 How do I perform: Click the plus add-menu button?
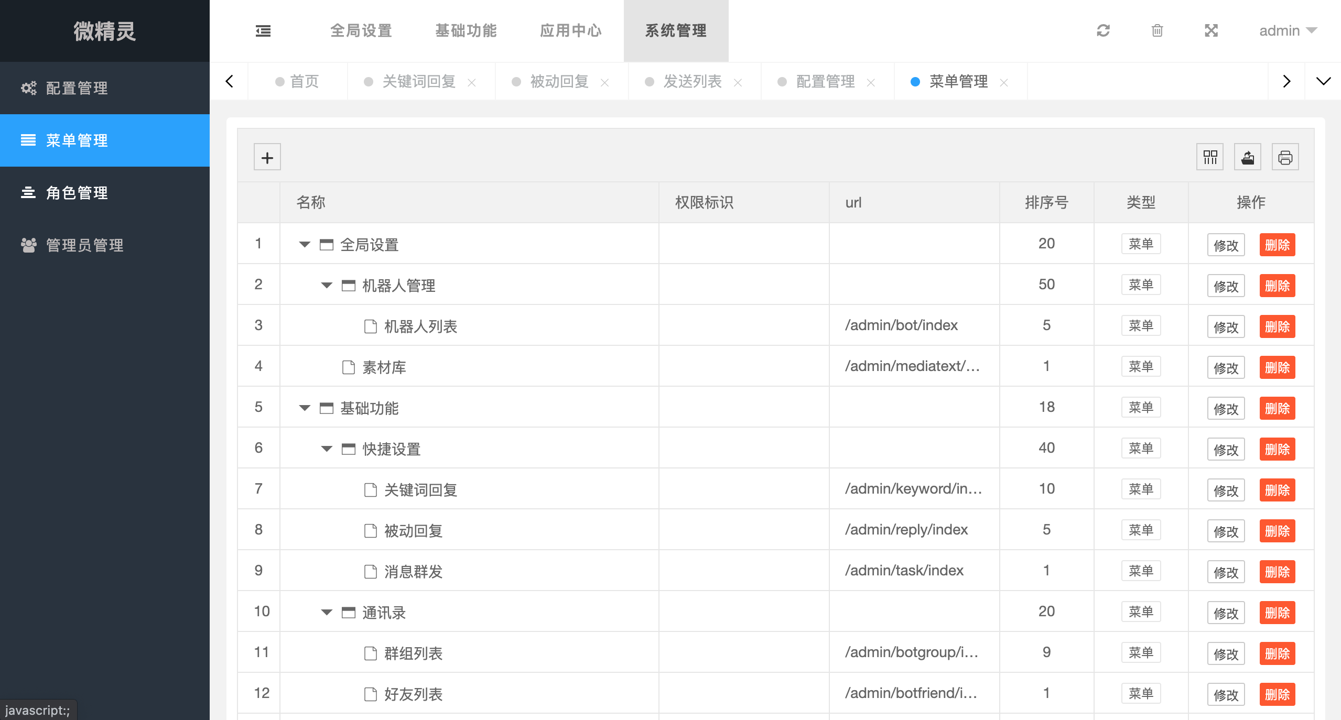267,157
